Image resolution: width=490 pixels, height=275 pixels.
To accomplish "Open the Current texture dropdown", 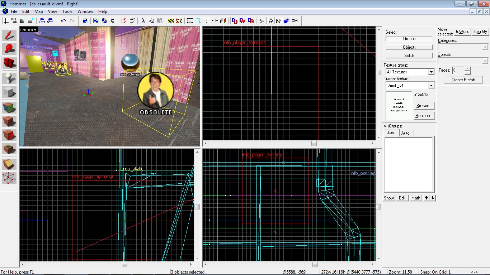I will click(x=431, y=86).
